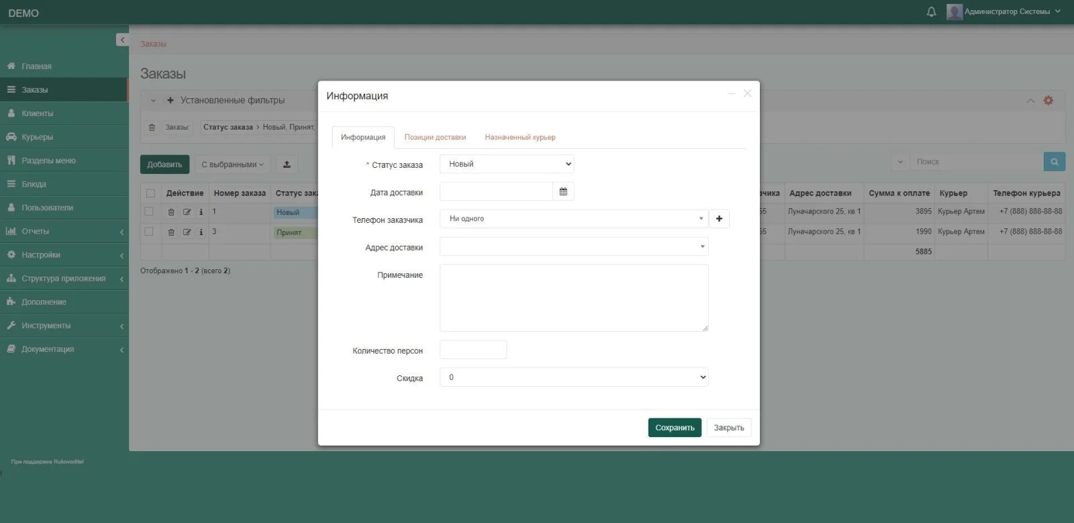Click the search magnifier button
1074x523 pixels.
coord(1054,162)
